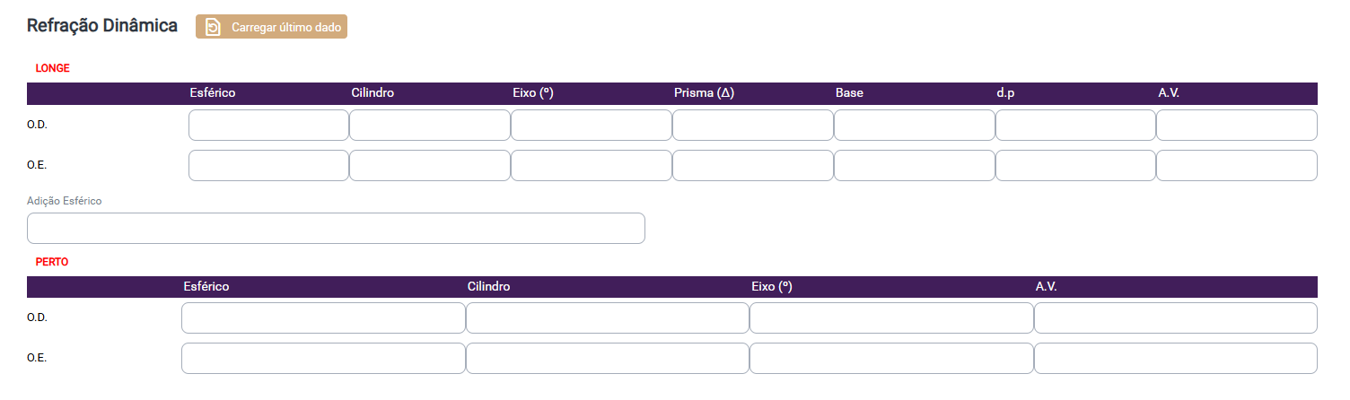Click Longe O.D. Cilindro input
The width and height of the screenshot is (1350, 400).
(x=429, y=126)
